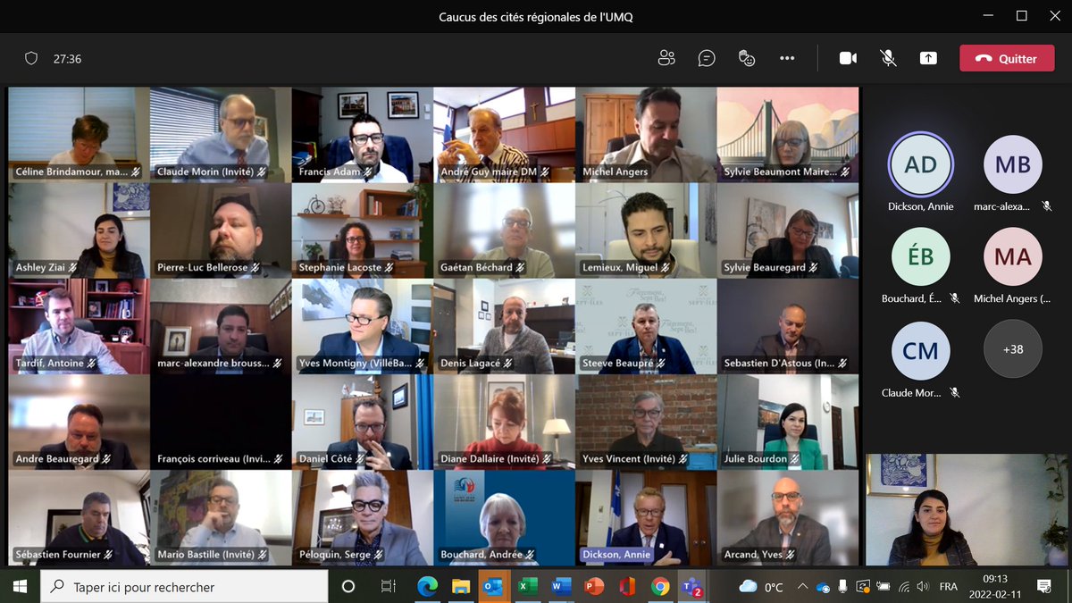Open Word from taskbar

pyautogui.click(x=560, y=587)
